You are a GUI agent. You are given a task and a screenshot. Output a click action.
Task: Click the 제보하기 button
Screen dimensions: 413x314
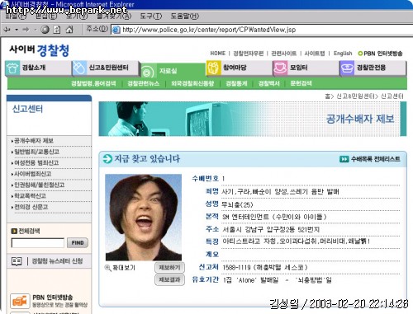[169, 267]
